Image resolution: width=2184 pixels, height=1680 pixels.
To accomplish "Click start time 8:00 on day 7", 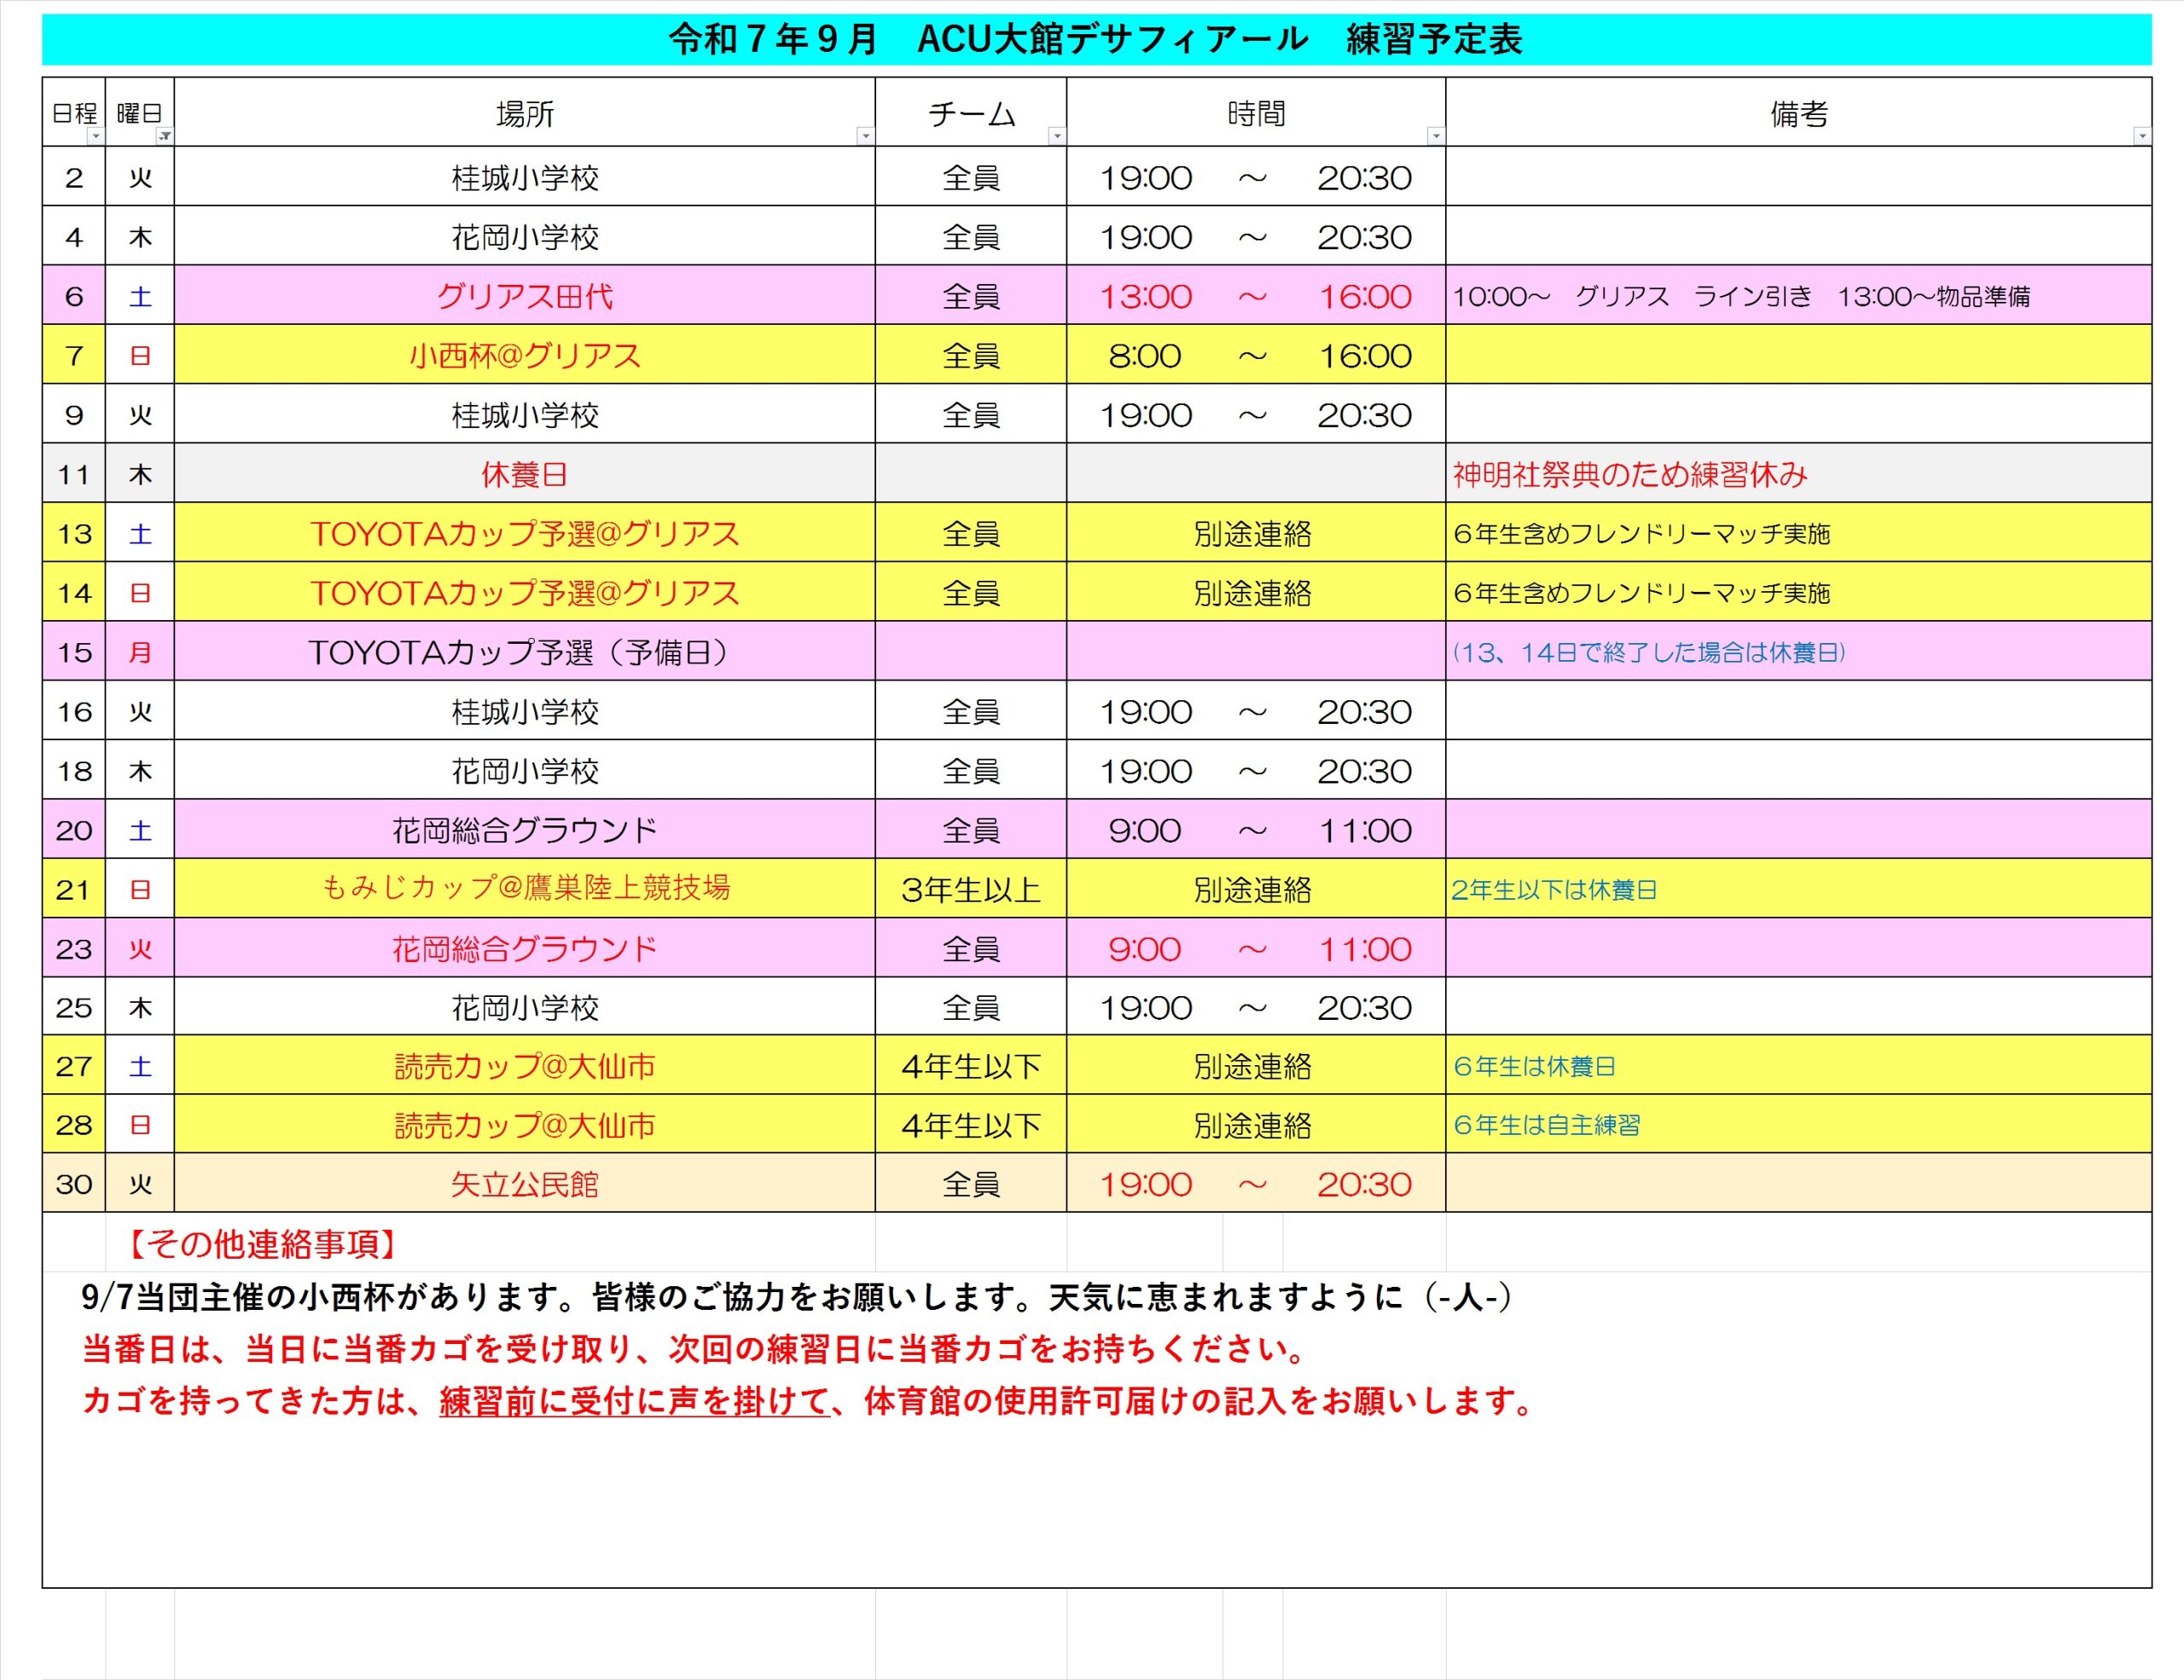I will point(1146,356).
